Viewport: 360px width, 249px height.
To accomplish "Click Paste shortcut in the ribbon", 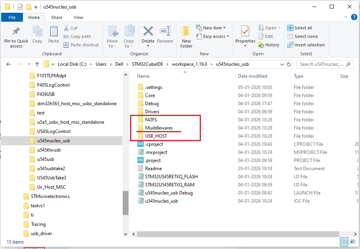I will point(81,45).
